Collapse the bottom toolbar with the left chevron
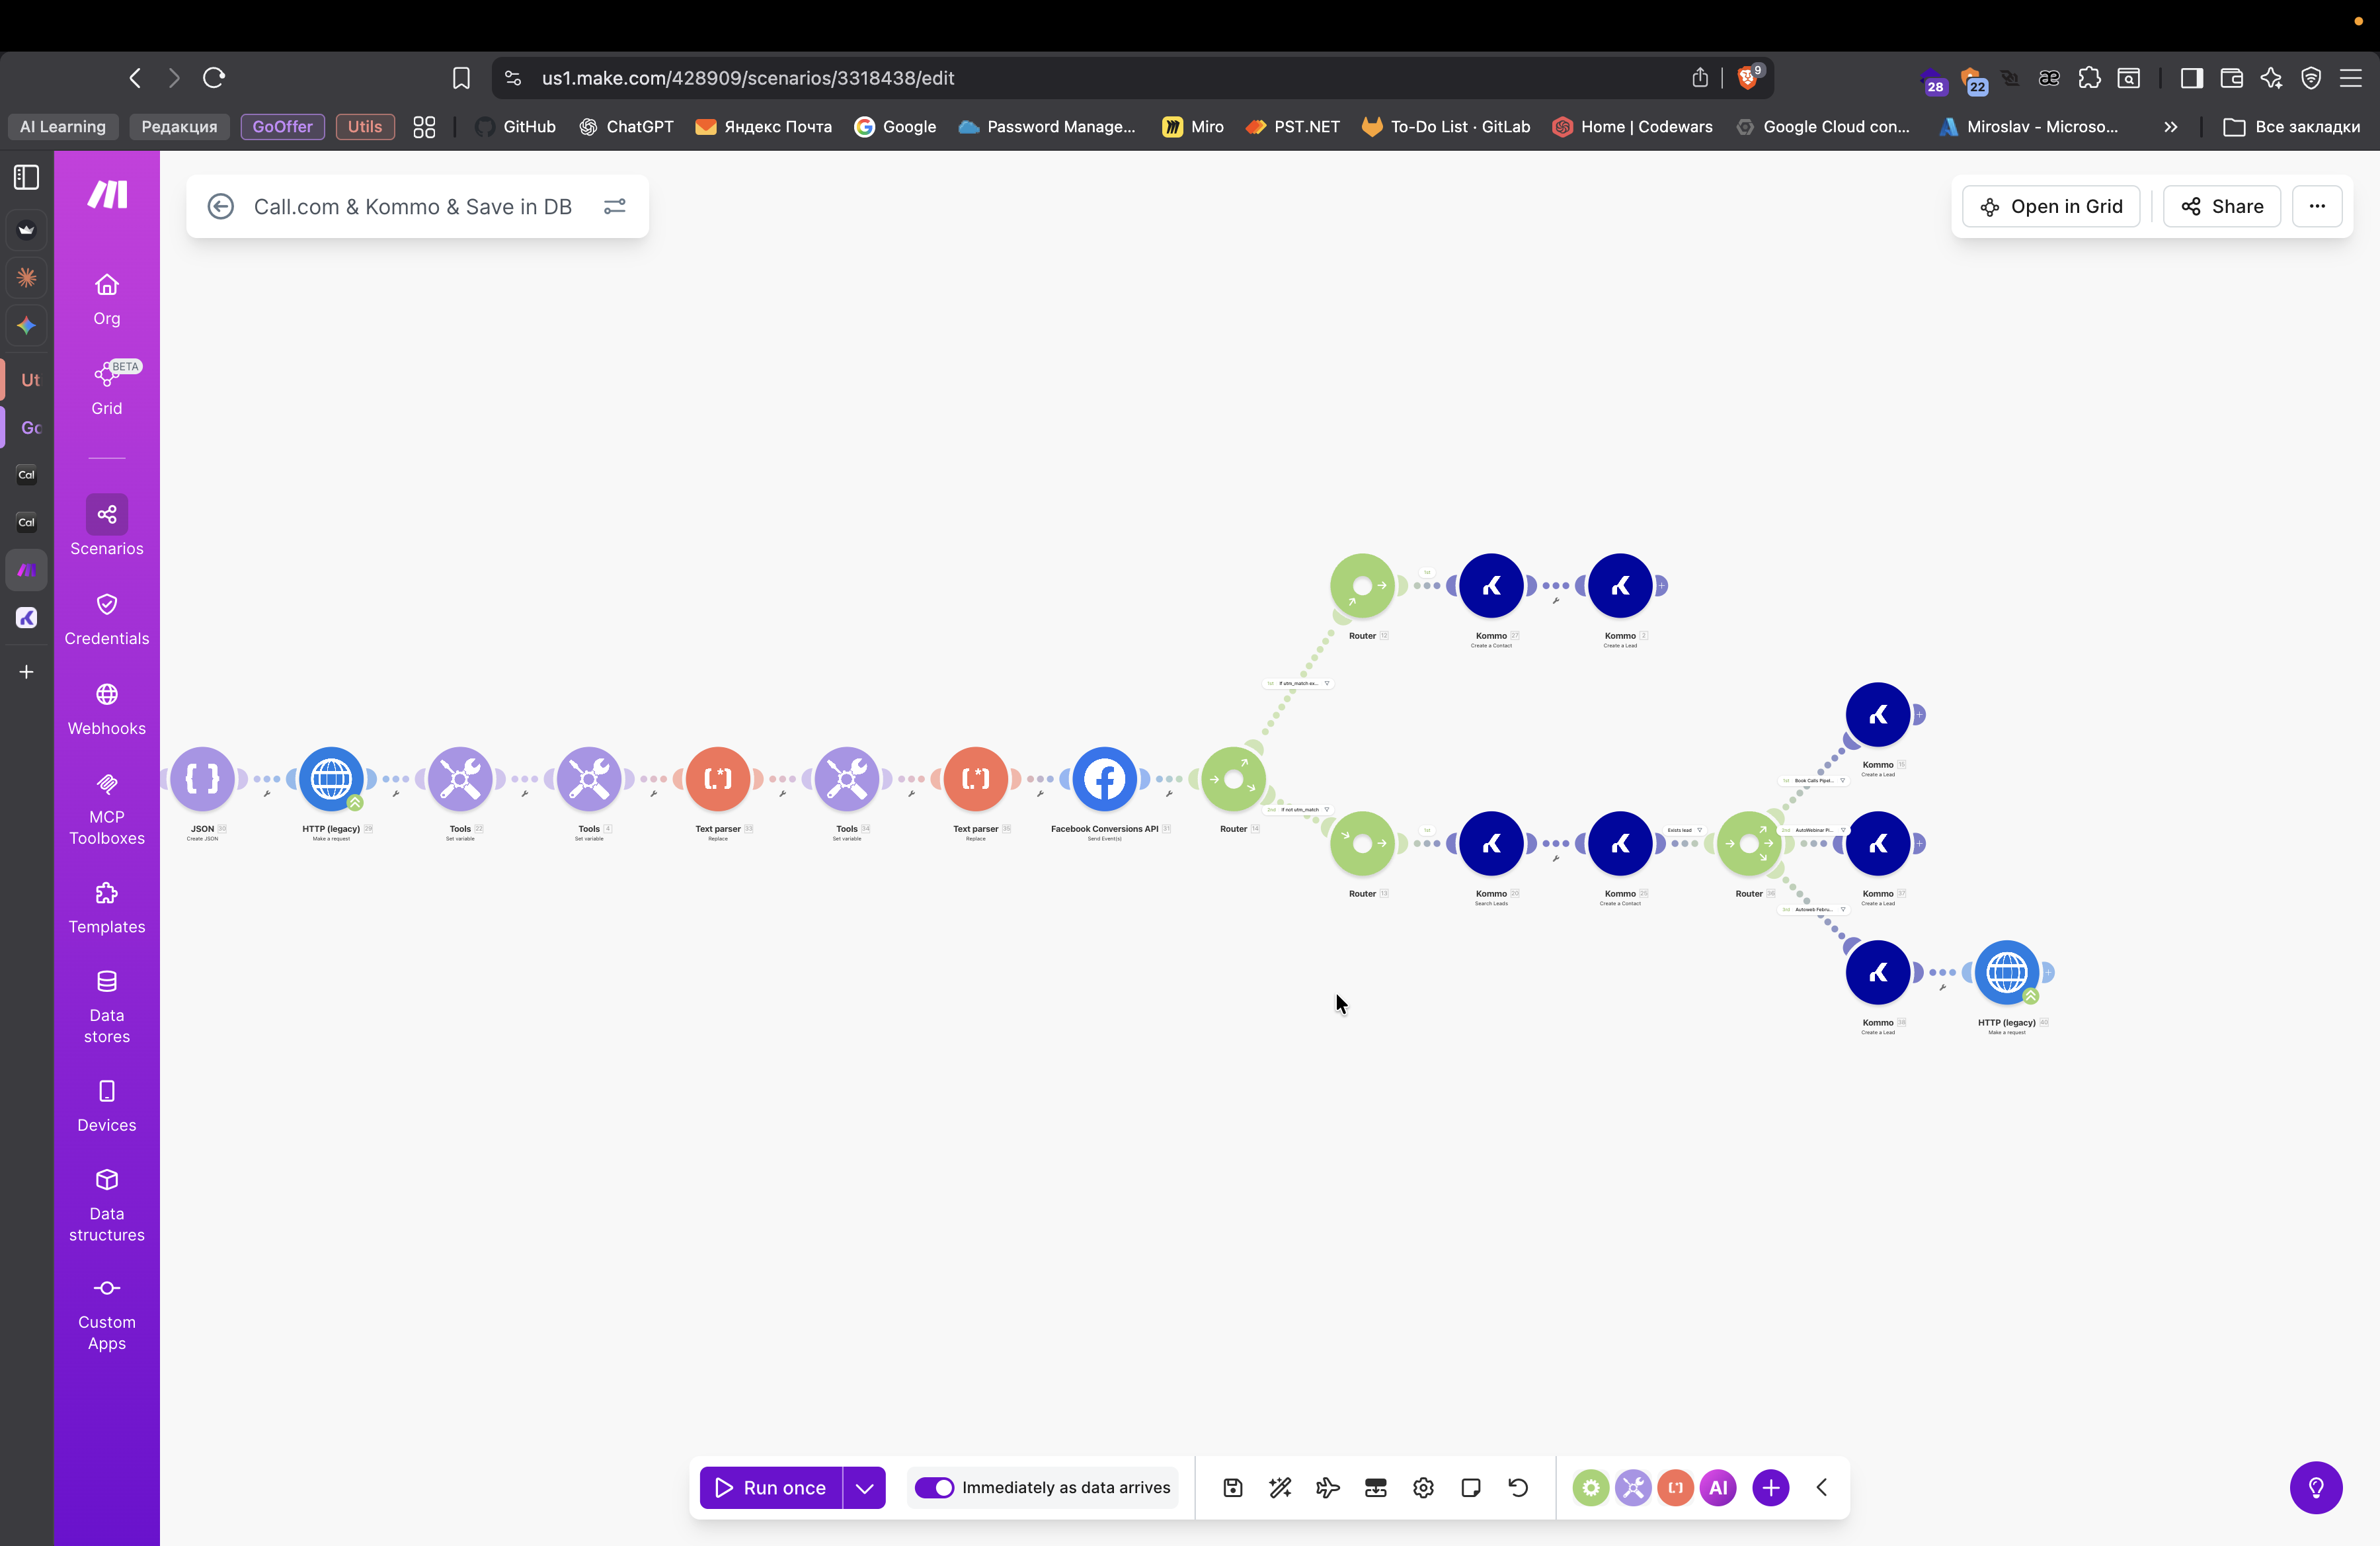This screenshot has width=2380, height=1546. pyautogui.click(x=1821, y=1487)
